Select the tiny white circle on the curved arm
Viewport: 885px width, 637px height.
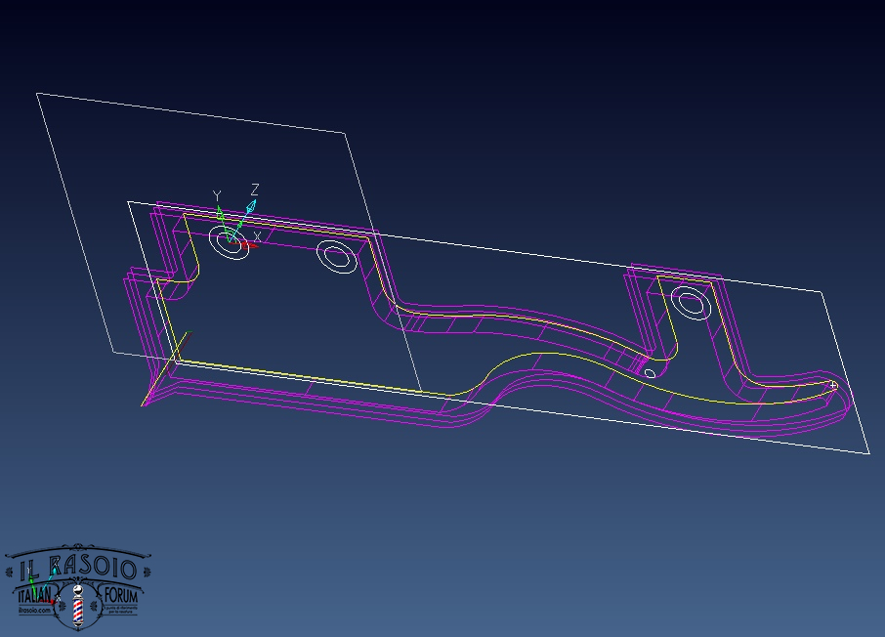click(650, 373)
